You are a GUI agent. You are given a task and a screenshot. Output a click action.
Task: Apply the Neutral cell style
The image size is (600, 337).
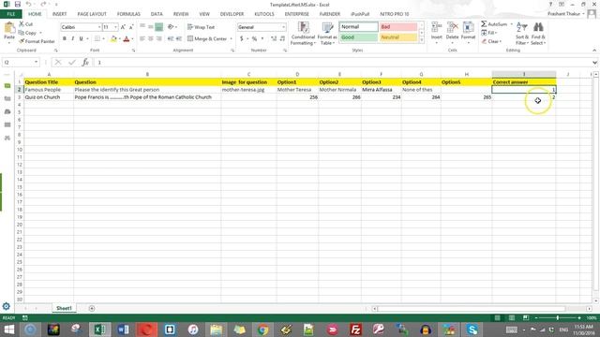397,37
